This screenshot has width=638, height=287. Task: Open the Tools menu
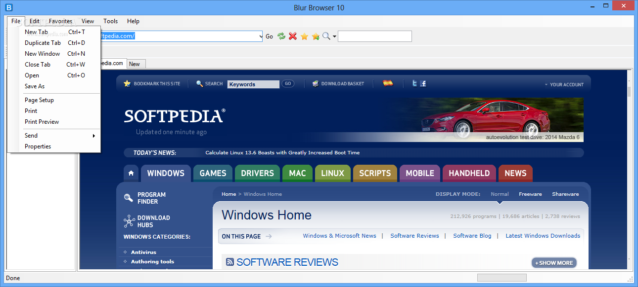click(111, 21)
